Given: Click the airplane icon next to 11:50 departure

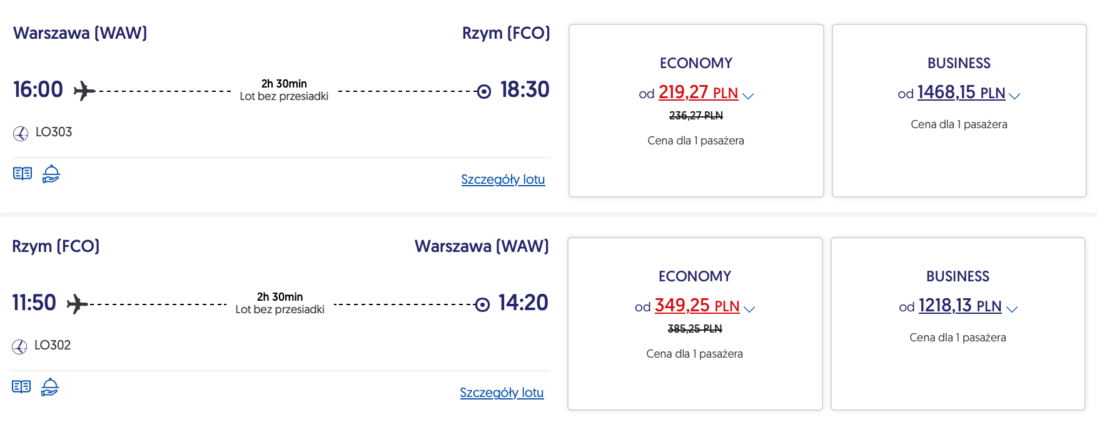Looking at the screenshot, I should point(77,304).
